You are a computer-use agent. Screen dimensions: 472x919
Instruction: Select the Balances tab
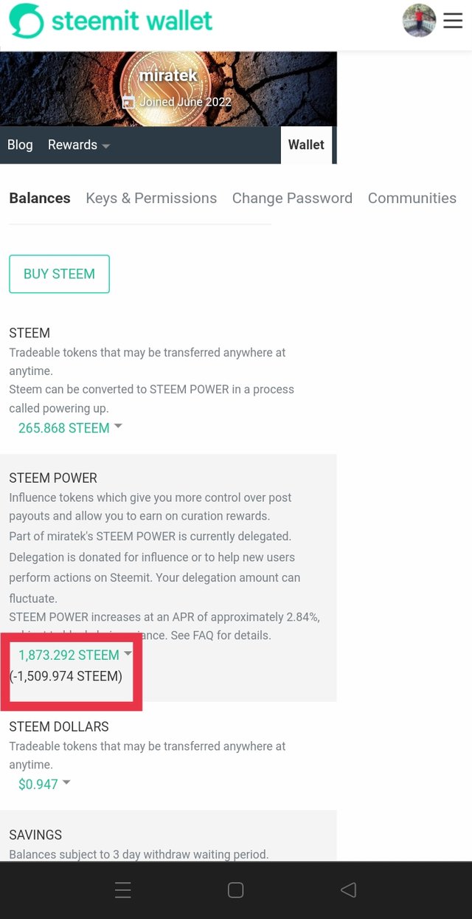pyautogui.click(x=40, y=198)
